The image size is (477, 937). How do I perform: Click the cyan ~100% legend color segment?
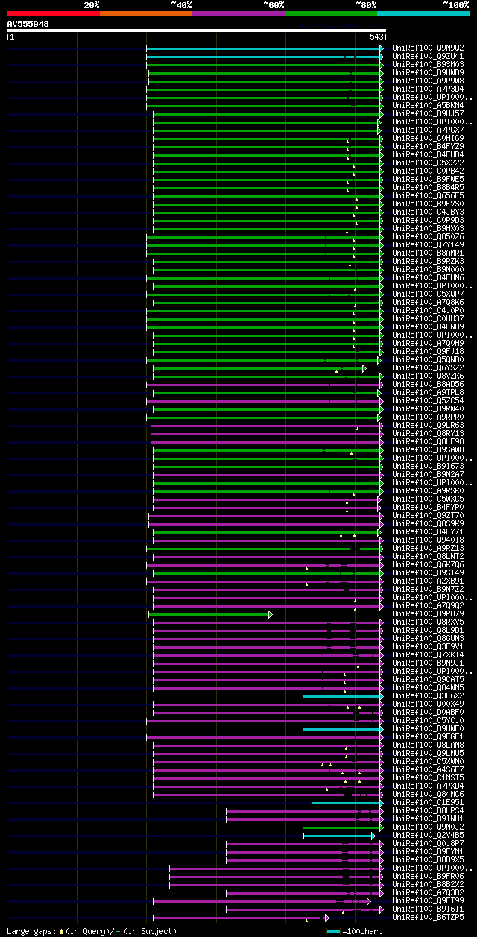[x=423, y=13]
